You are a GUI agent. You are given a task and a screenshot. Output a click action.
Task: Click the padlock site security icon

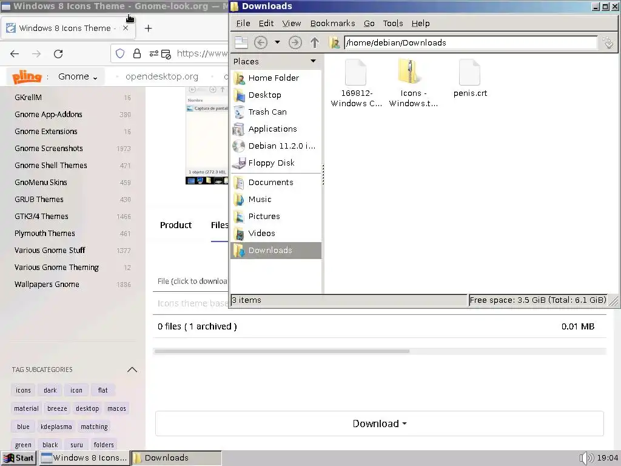point(137,53)
